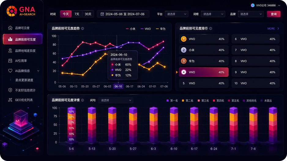Image resolution: width=287 pixels, height=161 pixels.
Task: Toggle the 小米 line legend
Action: click(x=131, y=29)
